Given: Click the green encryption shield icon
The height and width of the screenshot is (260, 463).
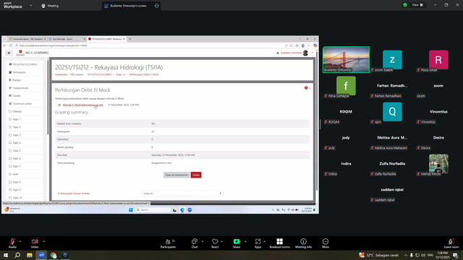Looking at the screenshot, I should (x=405, y=5).
